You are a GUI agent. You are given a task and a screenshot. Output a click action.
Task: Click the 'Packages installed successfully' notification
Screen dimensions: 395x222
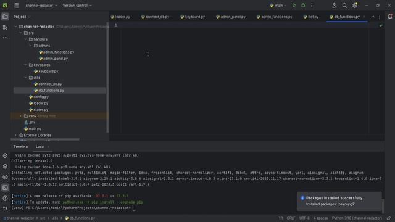click(x=339, y=201)
